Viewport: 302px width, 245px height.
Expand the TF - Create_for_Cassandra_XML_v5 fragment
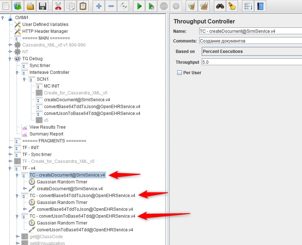pos(10,161)
